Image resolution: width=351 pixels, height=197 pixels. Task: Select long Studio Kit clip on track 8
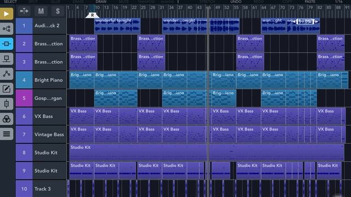207,152
